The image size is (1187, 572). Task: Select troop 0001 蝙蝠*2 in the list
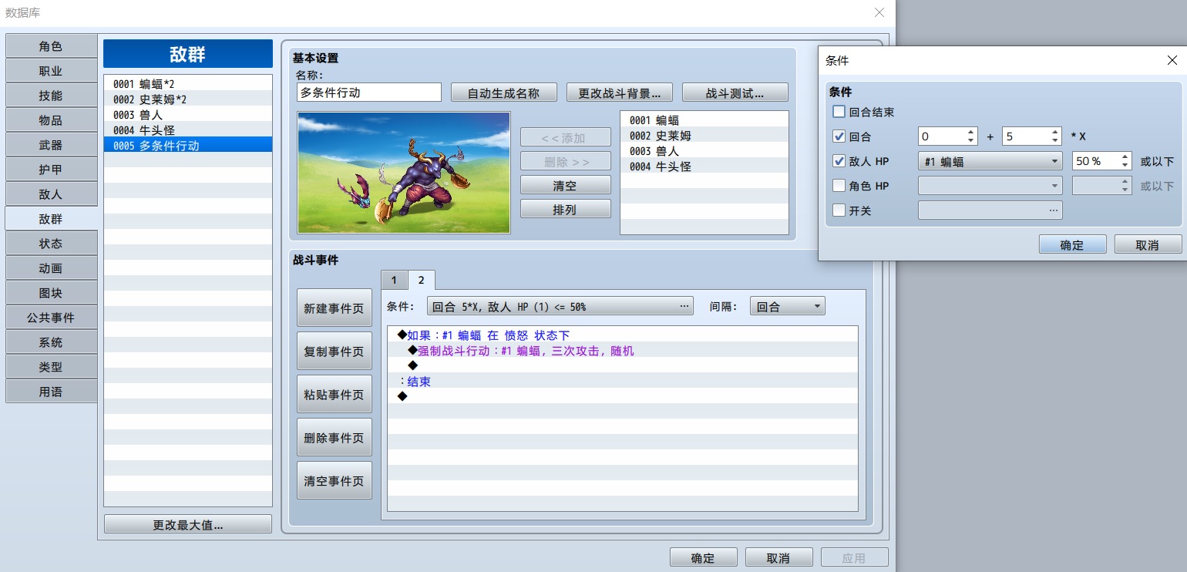188,83
